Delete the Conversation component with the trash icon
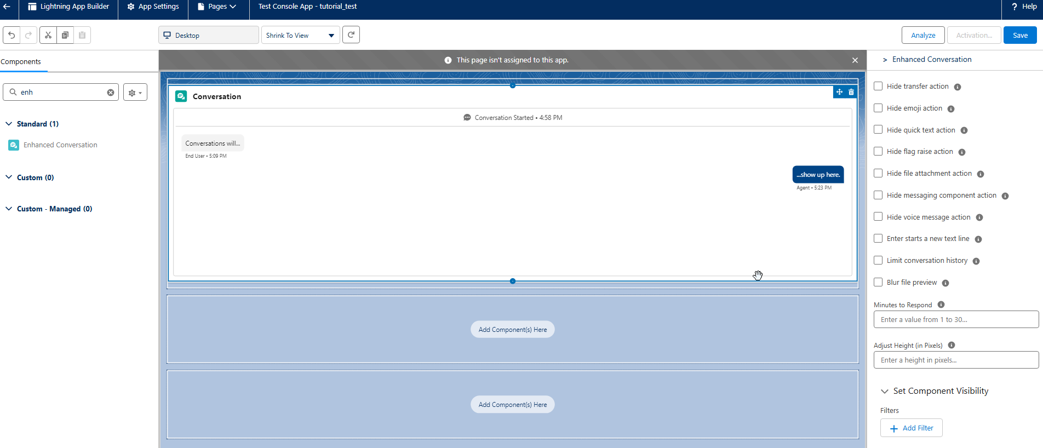This screenshot has width=1043, height=448. pyautogui.click(x=851, y=92)
